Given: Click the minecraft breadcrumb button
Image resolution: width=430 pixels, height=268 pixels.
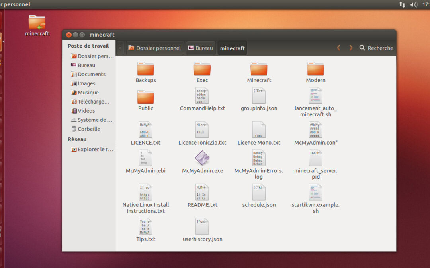Looking at the screenshot, I should tap(232, 48).
